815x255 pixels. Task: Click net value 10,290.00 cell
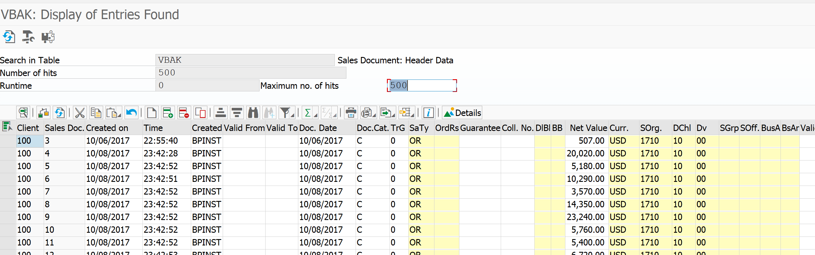tap(587, 179)
